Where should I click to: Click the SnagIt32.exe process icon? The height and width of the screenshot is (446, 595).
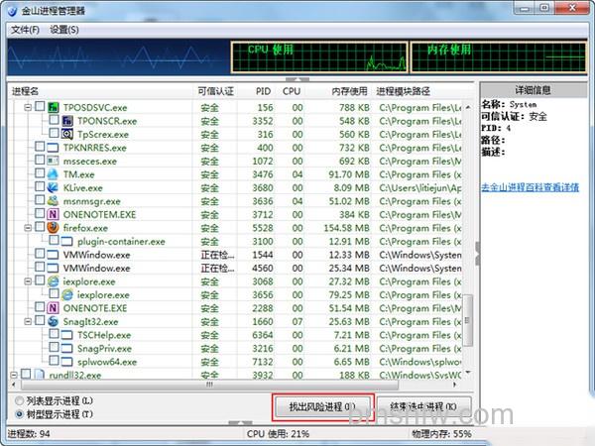pyautogui.click(x=53, y=321)
